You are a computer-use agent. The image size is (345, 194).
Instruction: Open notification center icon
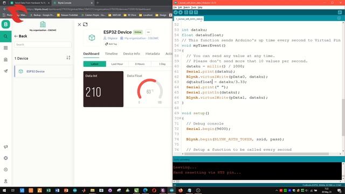click(339, 190)
